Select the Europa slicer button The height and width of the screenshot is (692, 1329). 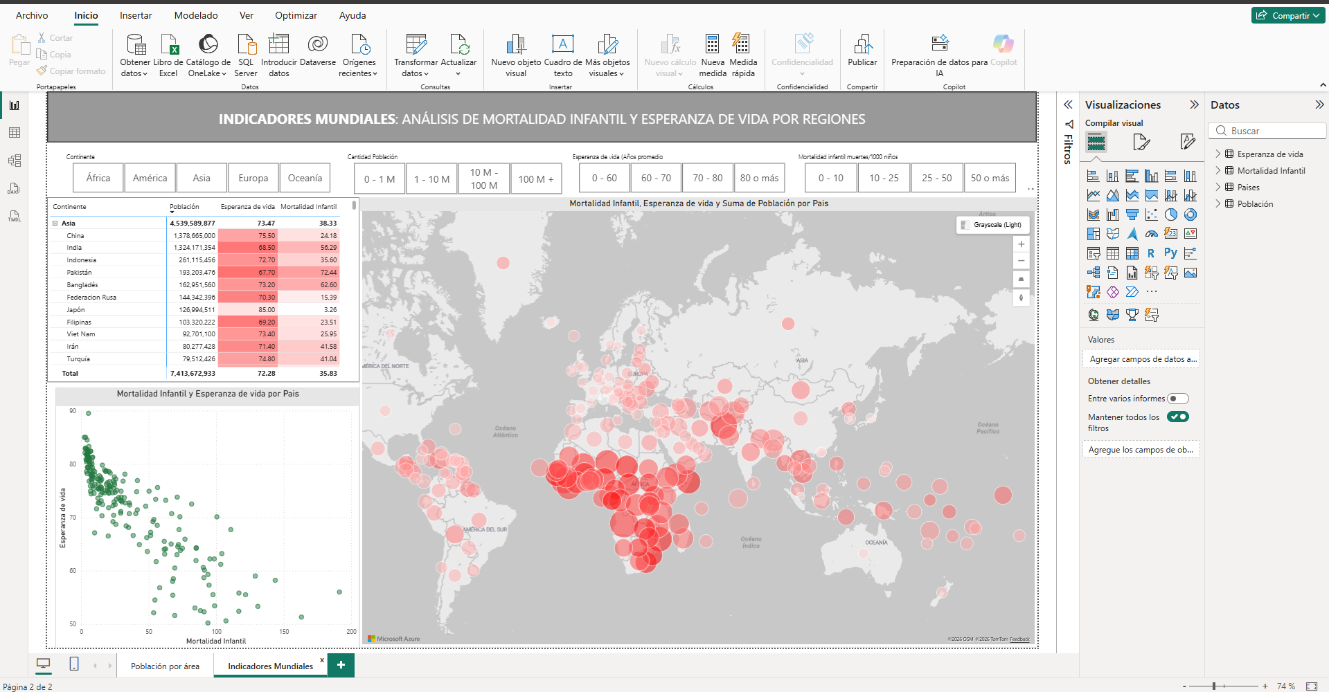pyautogui.click(x=253, y=178)
